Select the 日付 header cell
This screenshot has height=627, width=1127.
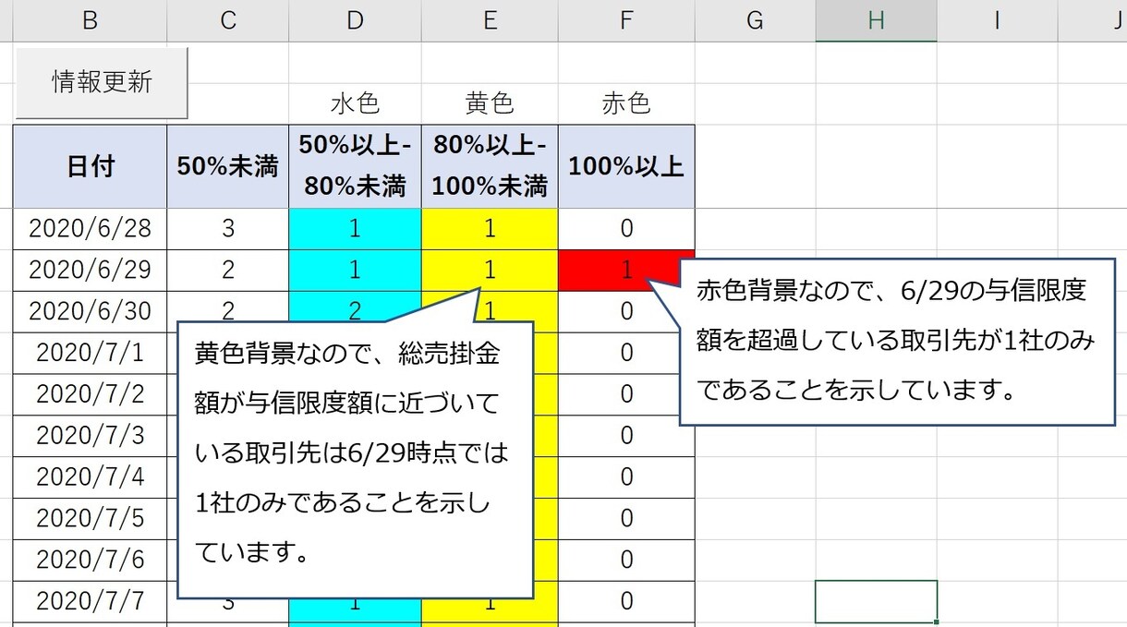tap(90, 166)
